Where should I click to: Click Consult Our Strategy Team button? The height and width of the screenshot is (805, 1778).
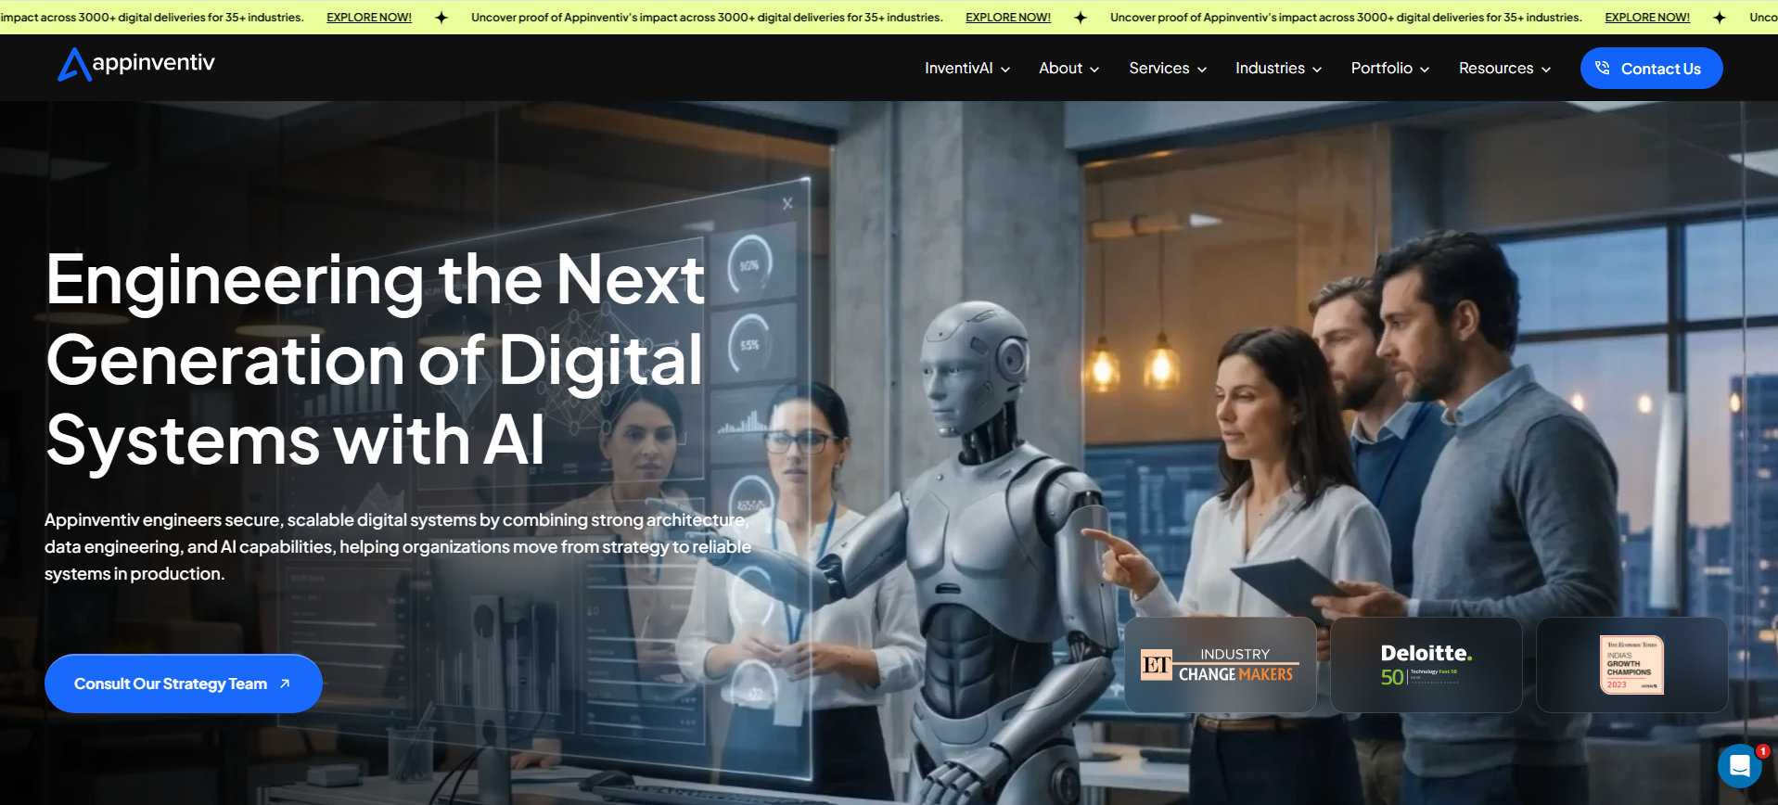click(x=184, y=684)
